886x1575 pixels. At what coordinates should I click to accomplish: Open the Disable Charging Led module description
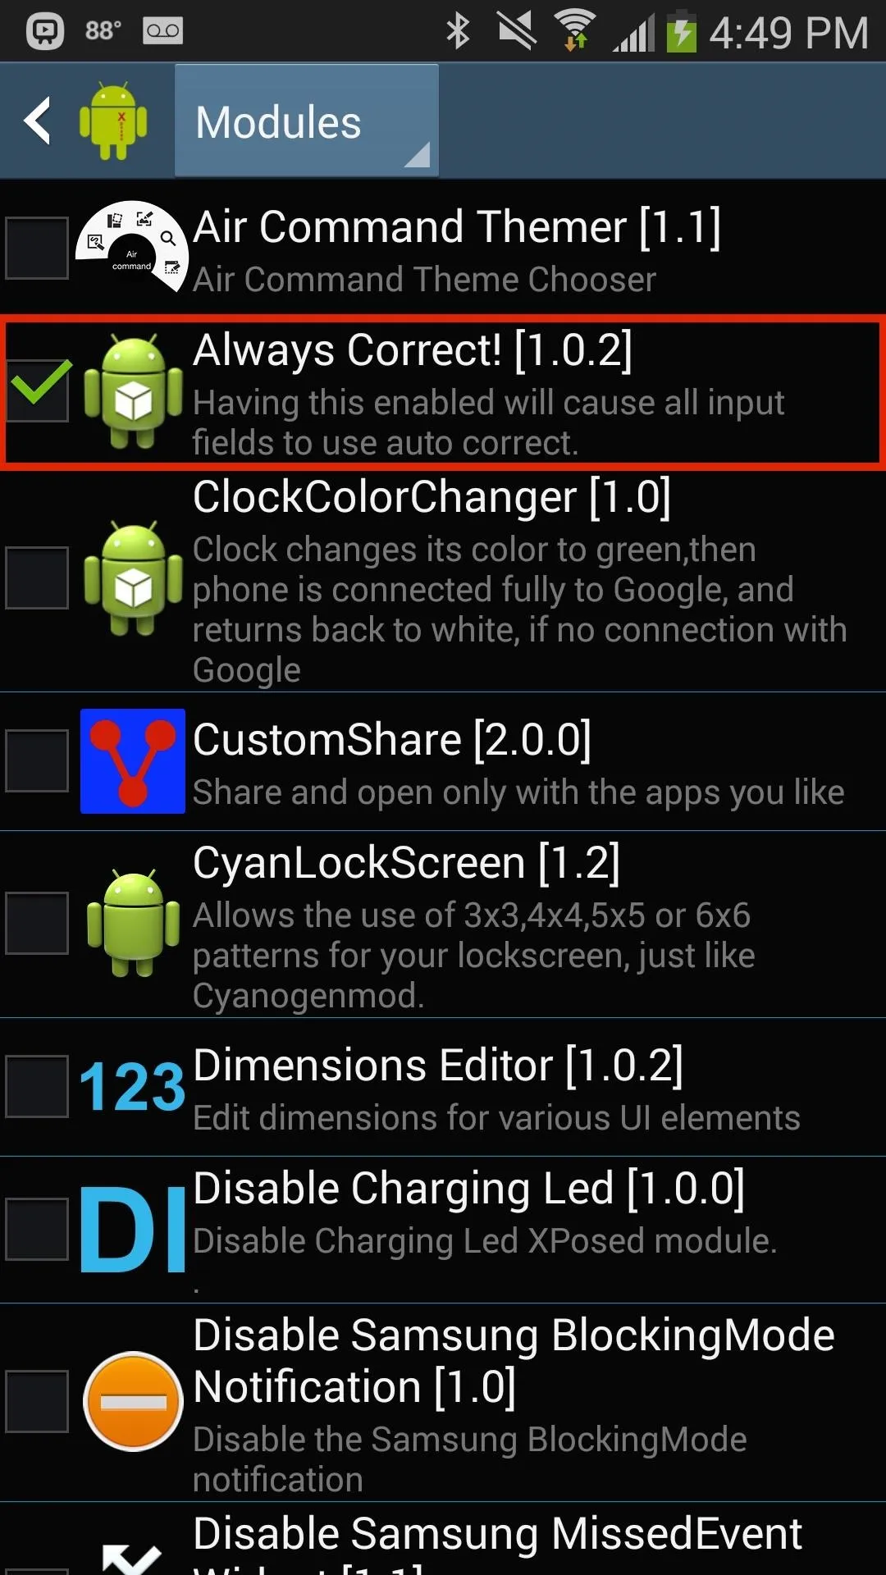485,1241
